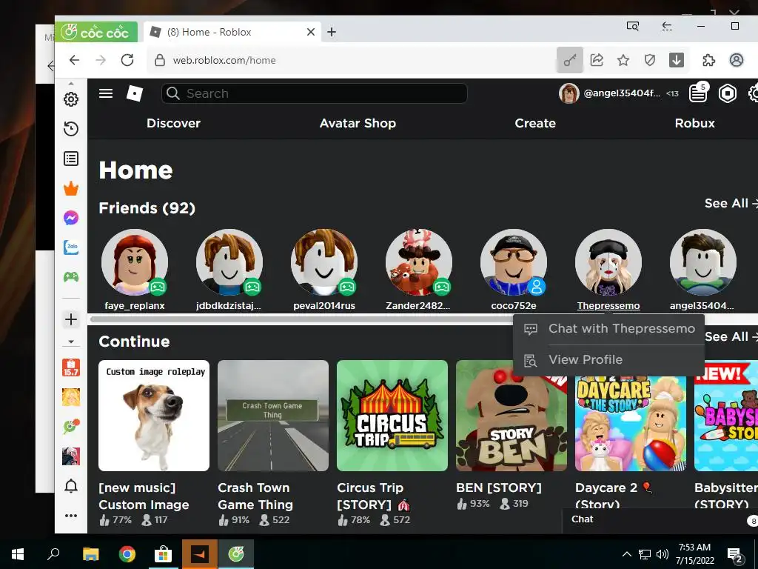Screen dimensions: 758x569
Task: Open Microsoft Store from taskbar
Action: coord(164,554)
